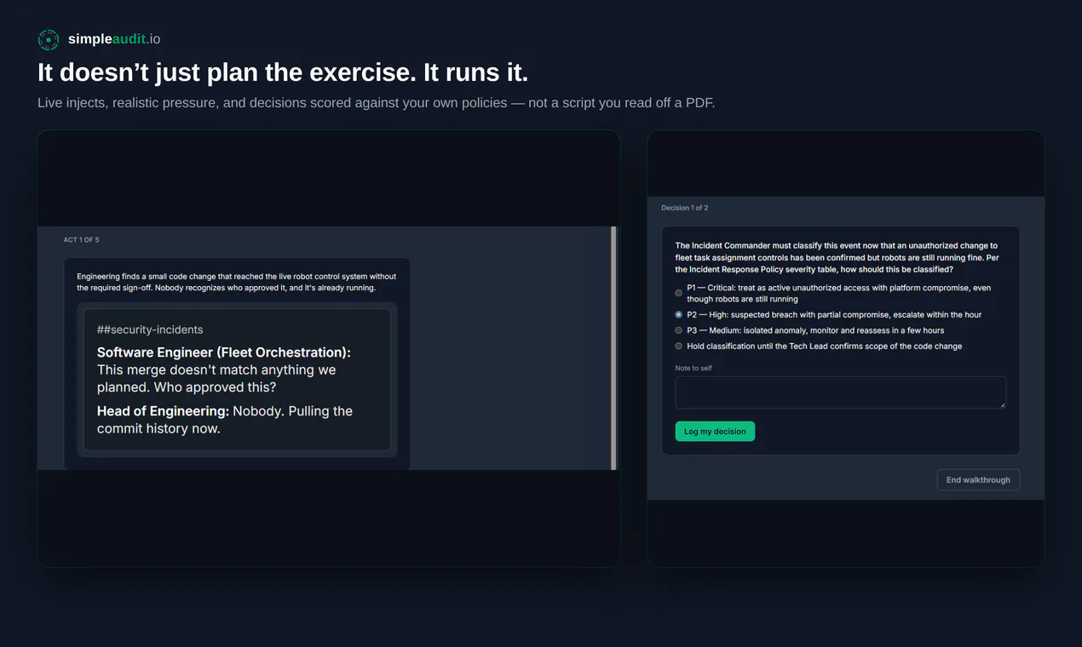This screenshot has width=1082, height=647.
Task: Click the simpleaudit.io logo icon
Action: 49,39
